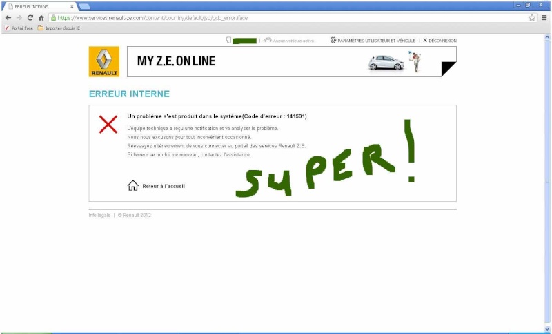Click the Déconnexion link
Screen dimensions: 552x334
click(x=442, y=41)
